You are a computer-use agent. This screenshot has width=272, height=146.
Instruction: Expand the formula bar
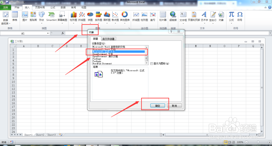coord(270,33)
